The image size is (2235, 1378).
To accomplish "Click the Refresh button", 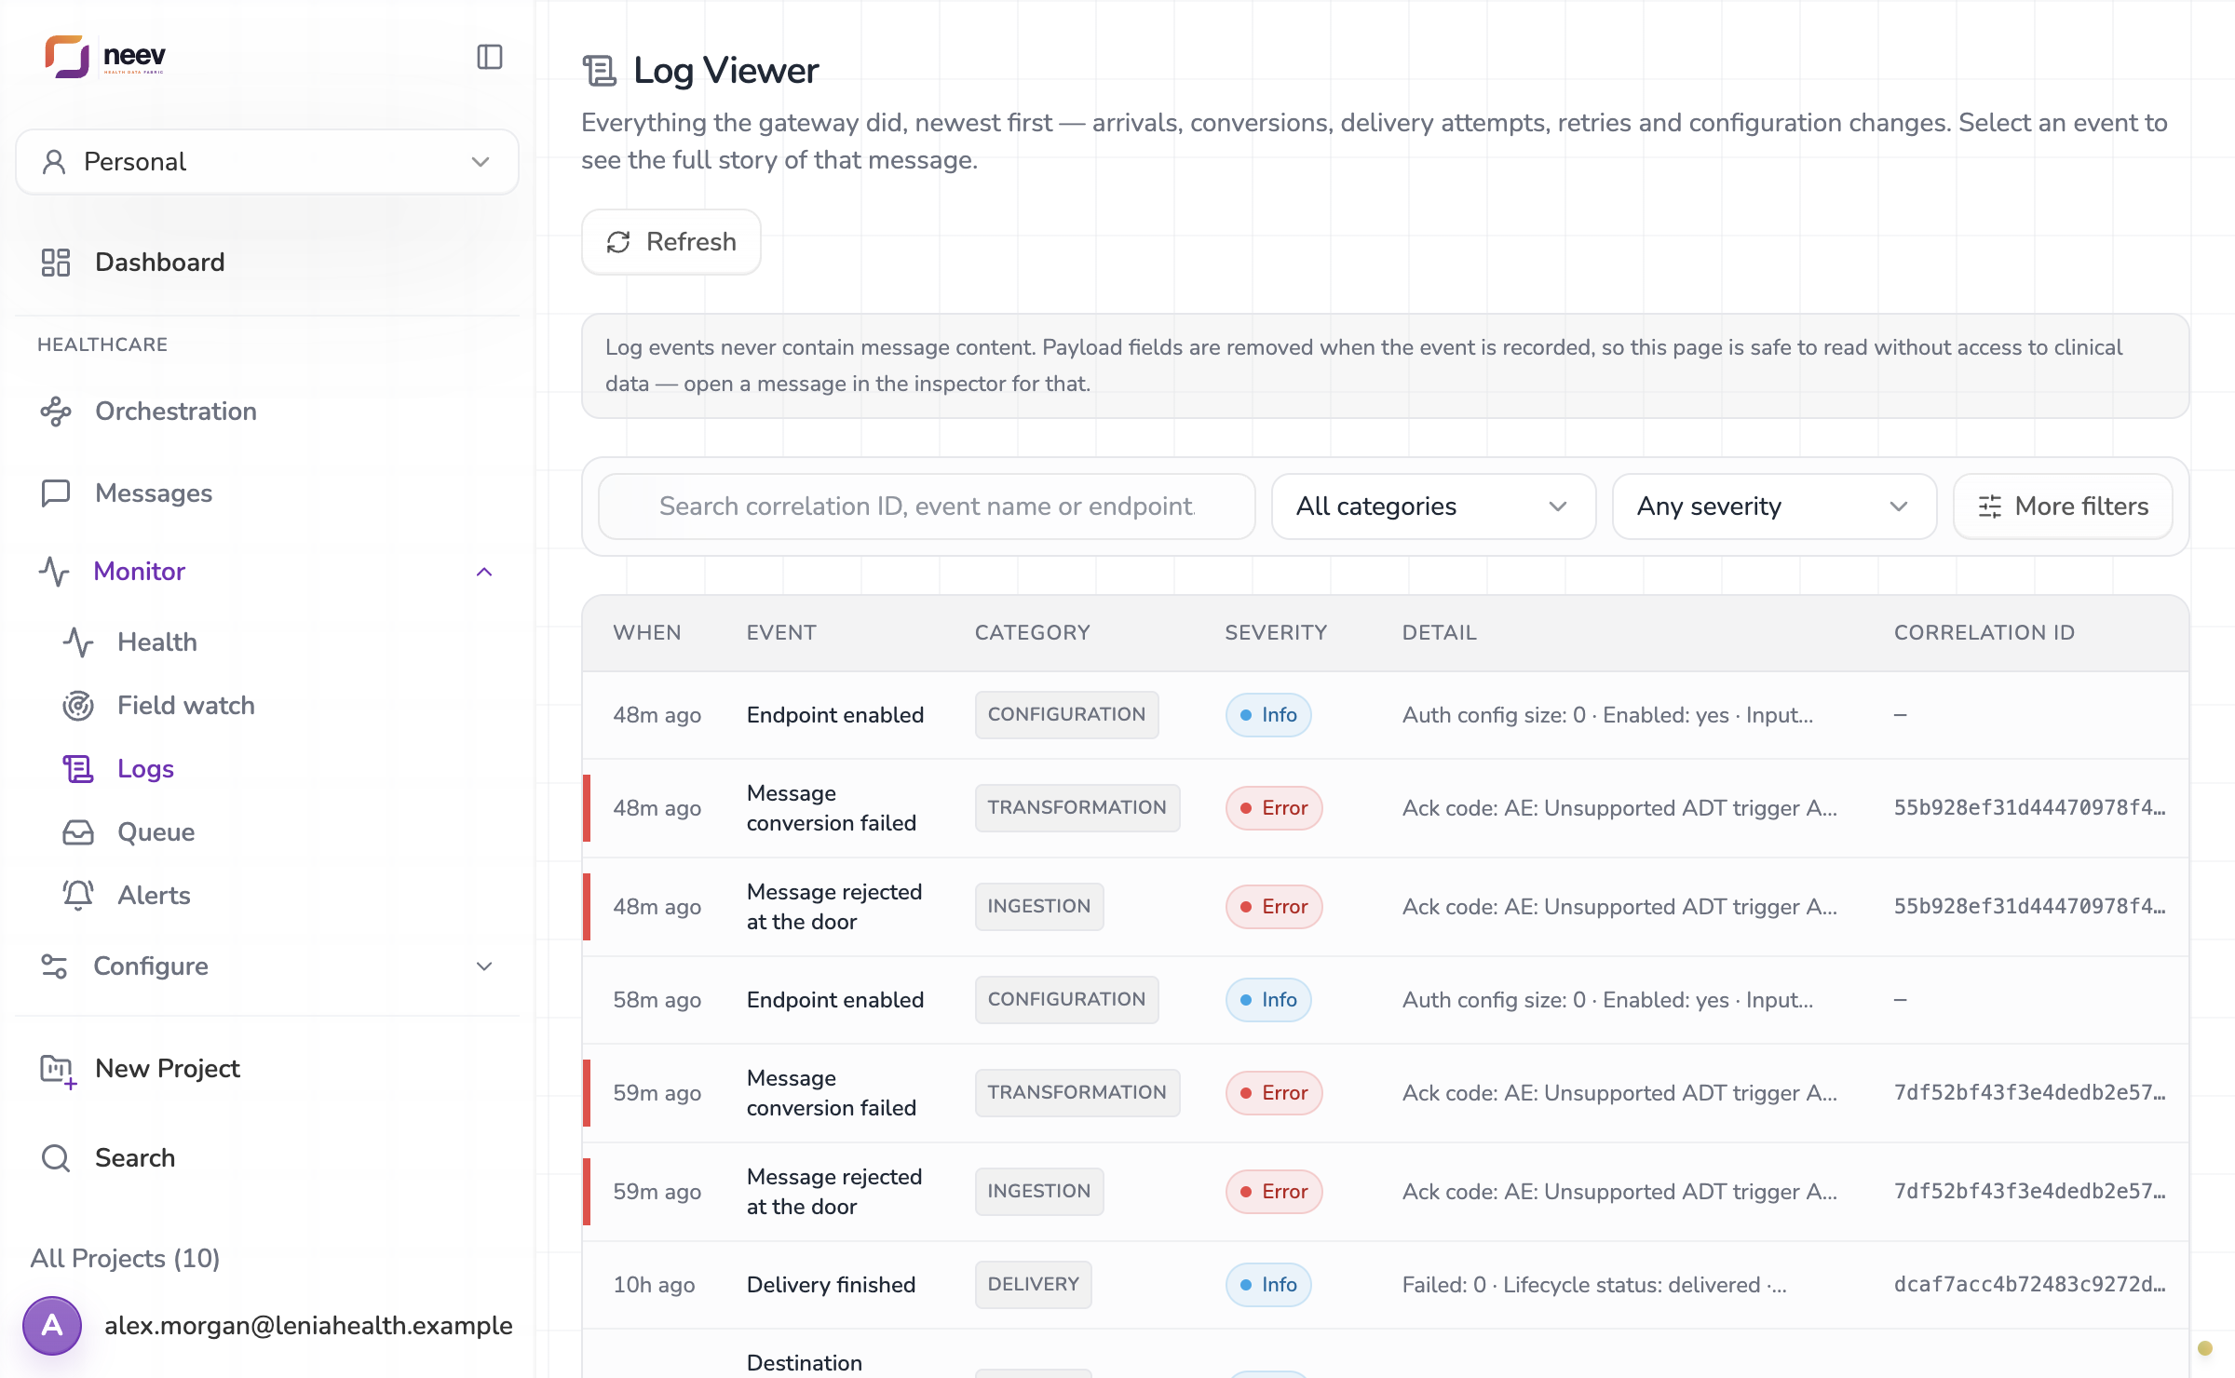I will (x=671, y=242).
